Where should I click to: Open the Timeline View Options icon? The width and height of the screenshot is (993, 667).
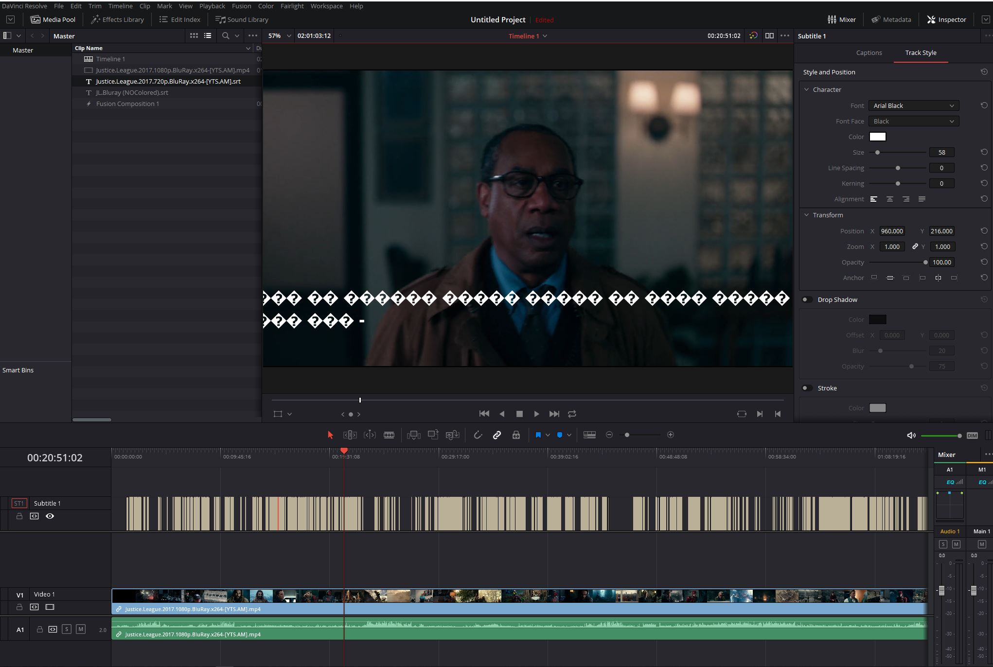point(589,435)
